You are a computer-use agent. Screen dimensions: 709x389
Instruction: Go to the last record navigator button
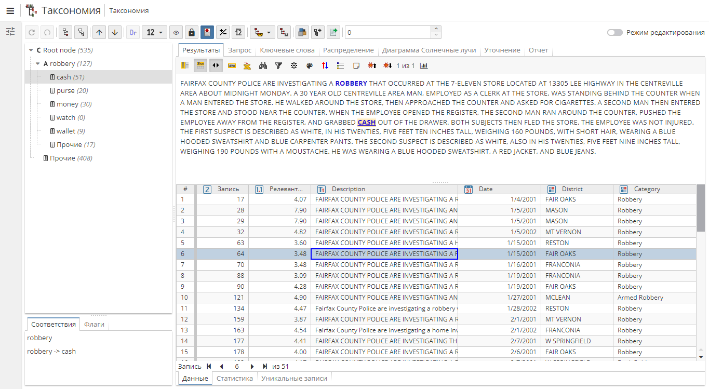265,366
